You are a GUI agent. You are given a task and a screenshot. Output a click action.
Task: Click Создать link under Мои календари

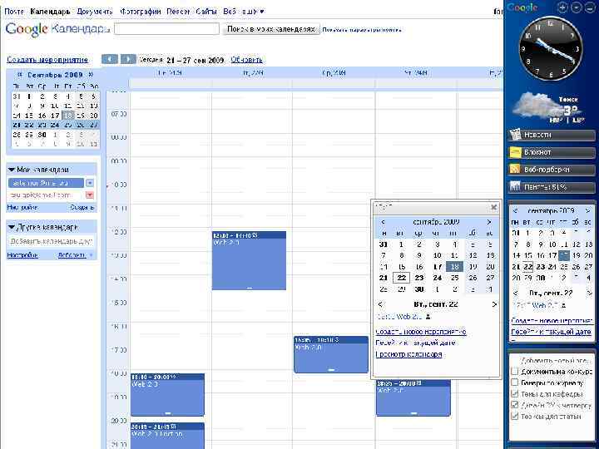point(82,207)
